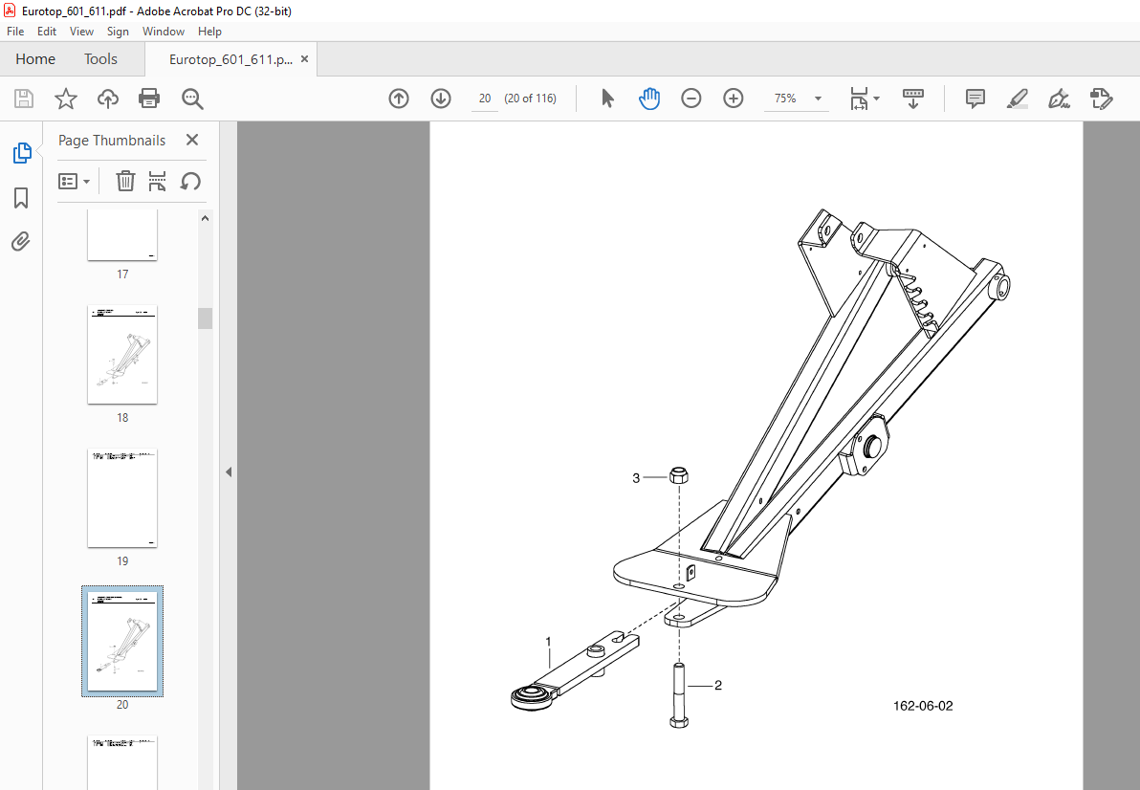Select the Highlight text pen tool

(x=1018, y=99)
